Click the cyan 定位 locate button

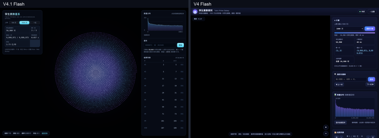180,45
